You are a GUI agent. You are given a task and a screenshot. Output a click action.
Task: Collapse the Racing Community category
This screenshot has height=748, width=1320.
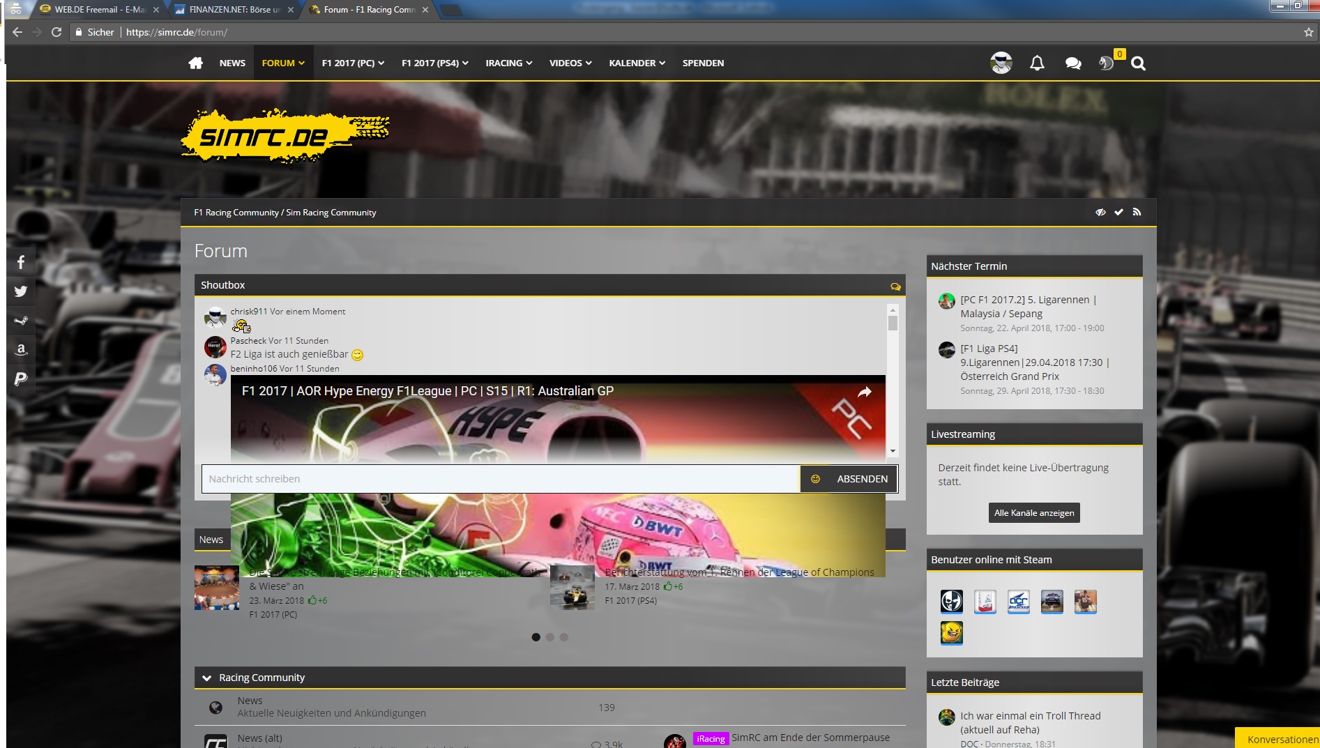(x=206, y=678)
